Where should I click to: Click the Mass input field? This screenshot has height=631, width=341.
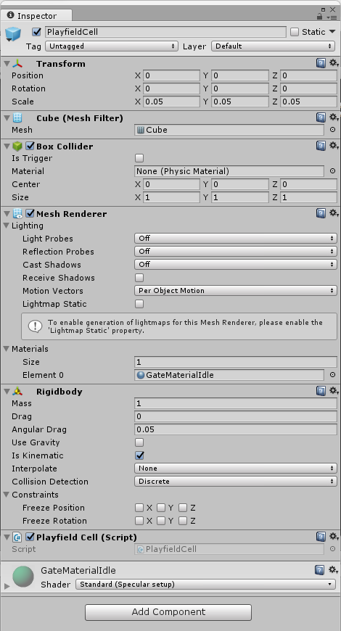click(x=236, y=403)
